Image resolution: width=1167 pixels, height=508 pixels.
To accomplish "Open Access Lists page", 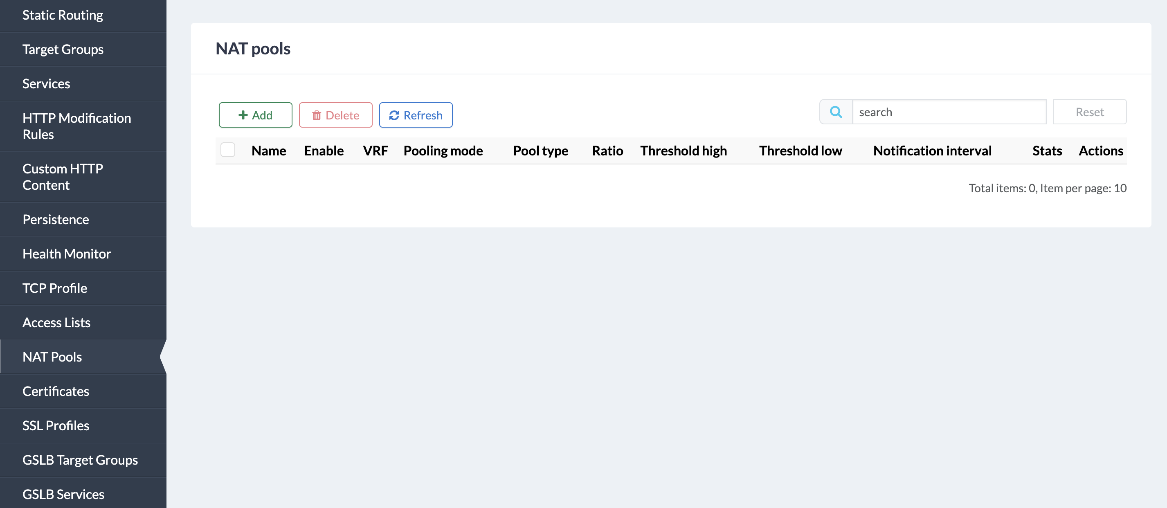I will [56, 322].
